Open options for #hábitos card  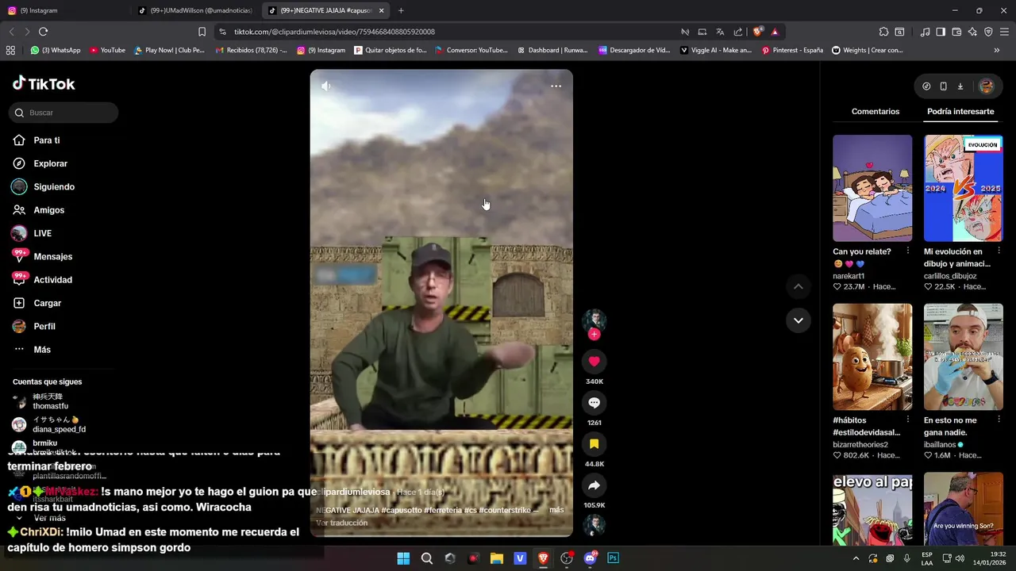907,419
